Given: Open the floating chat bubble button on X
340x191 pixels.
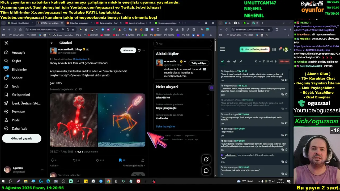Looking at the screenshot, I should pyautogui.click(x=206, y=171).
